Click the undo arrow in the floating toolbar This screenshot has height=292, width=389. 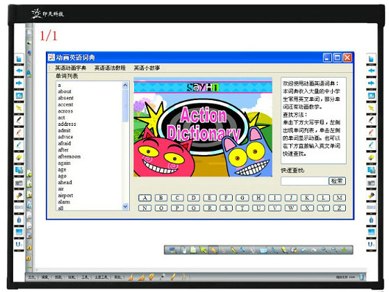pos(303,250)
